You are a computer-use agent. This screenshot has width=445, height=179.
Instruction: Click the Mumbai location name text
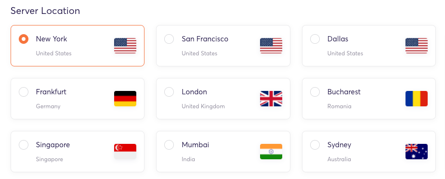[195, 145]
